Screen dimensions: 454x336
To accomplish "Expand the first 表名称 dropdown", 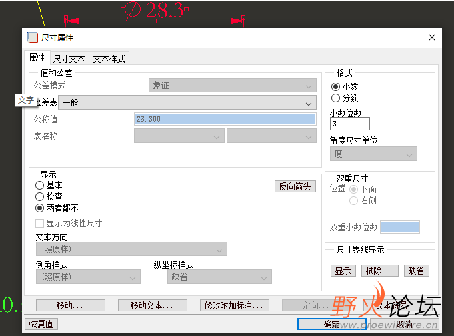I will (179, 136).
